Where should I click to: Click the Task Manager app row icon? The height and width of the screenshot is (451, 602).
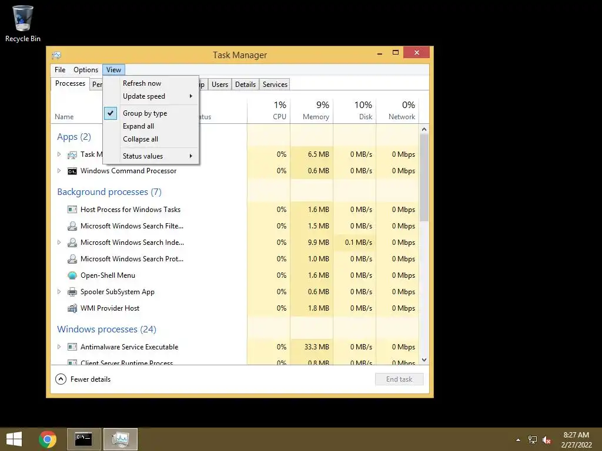tap(72, 154)
